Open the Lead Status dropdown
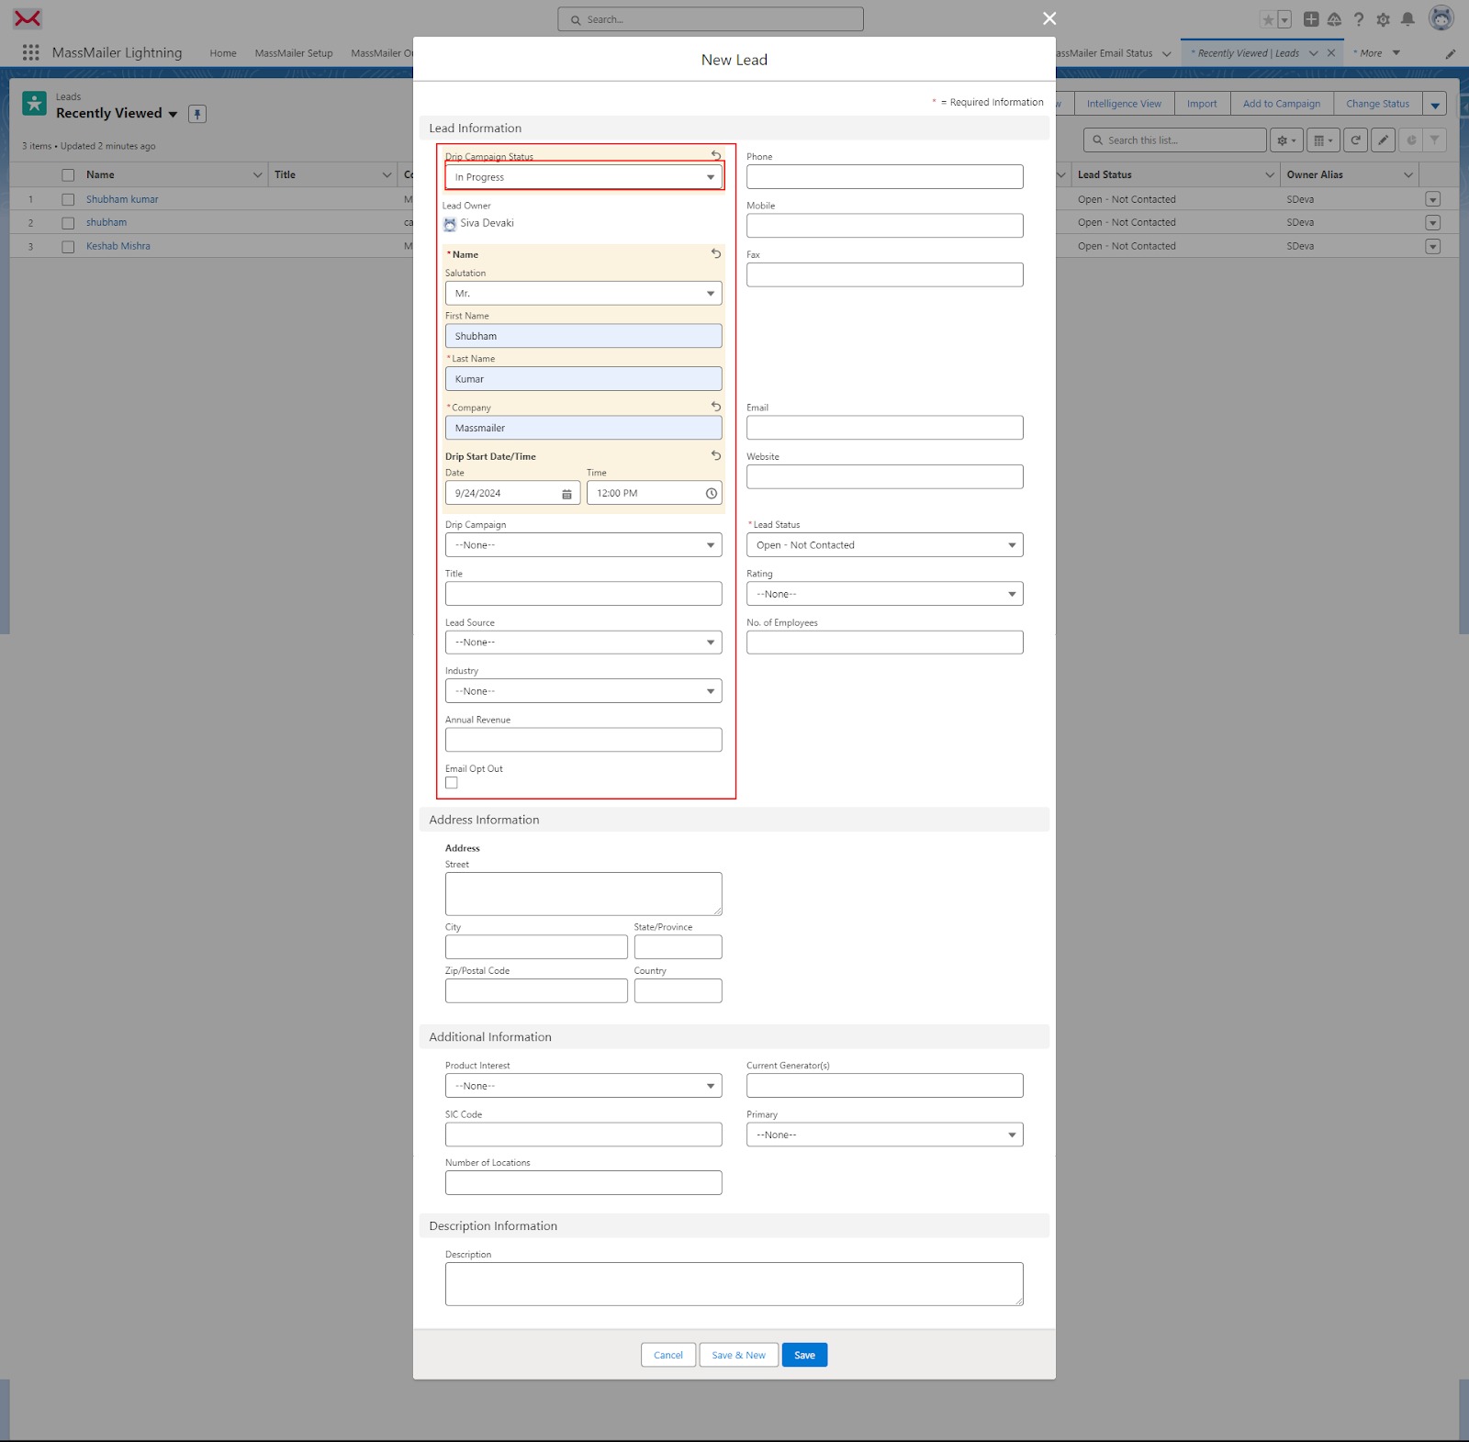Screen dimensions: 1469x1442 (885, 545)
